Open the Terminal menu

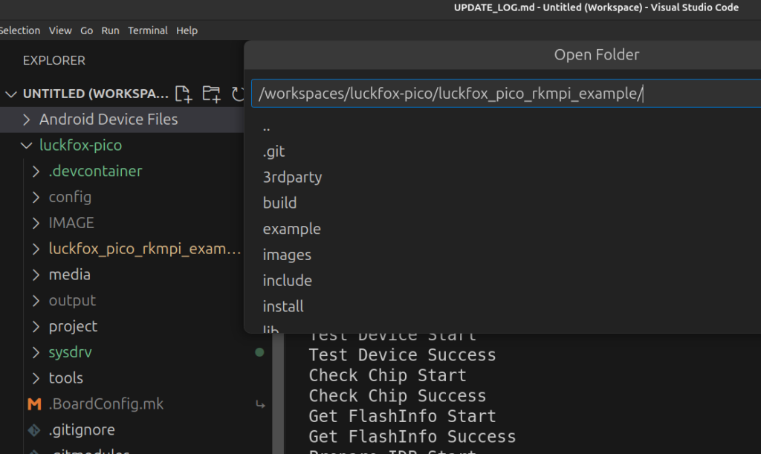[x=148, y=30]
